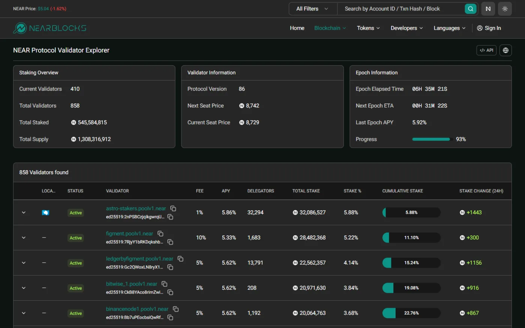Expand the figment.poolv1.near row details
This screenshot has width=525, height=328.
coord(24,238)
